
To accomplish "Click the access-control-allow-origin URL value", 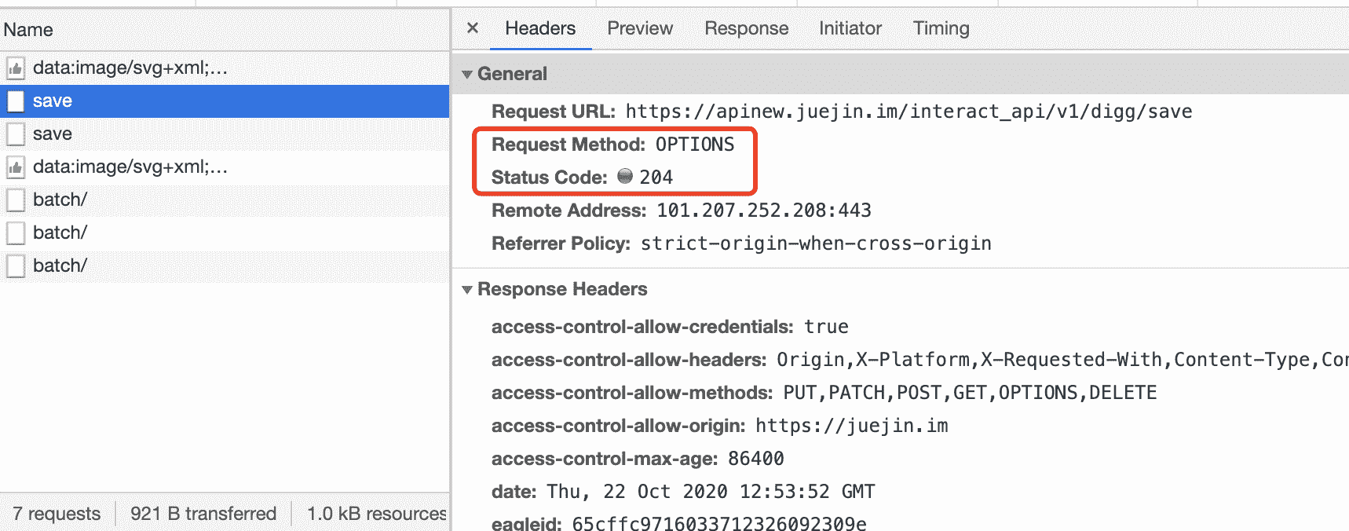I will [x=851, y=426].
